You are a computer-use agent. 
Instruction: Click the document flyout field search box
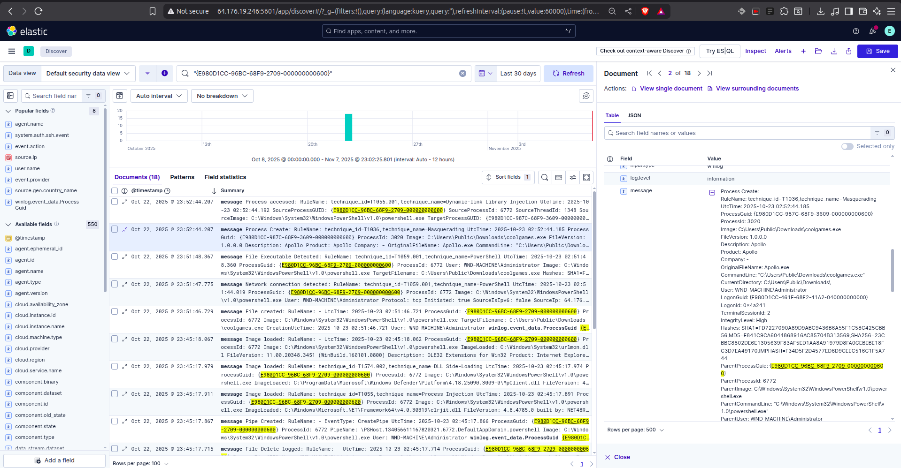[x=737, y=133]
